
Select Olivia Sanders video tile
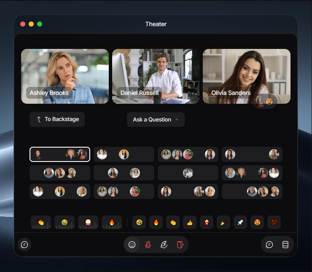click(247, 76)
